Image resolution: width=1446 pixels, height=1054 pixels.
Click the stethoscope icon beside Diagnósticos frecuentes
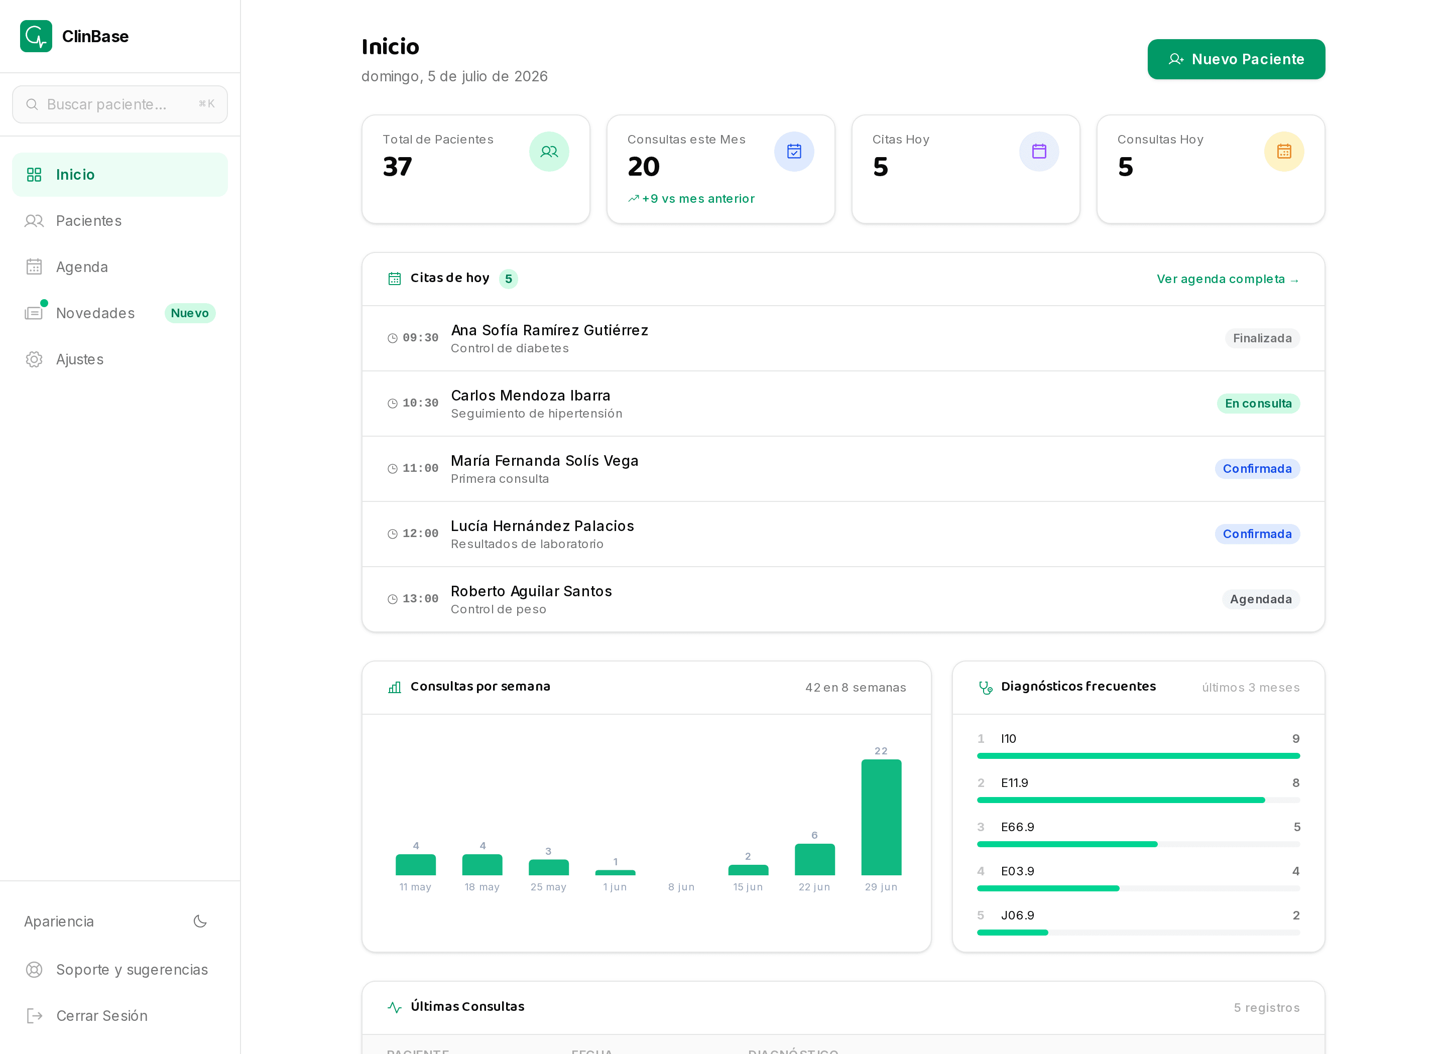point(986,687)
